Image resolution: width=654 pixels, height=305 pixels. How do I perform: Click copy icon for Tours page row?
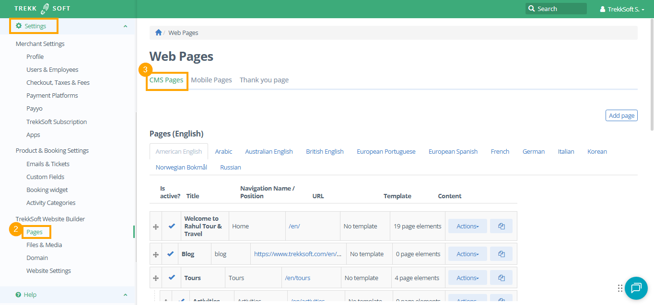tap(501, 278)
